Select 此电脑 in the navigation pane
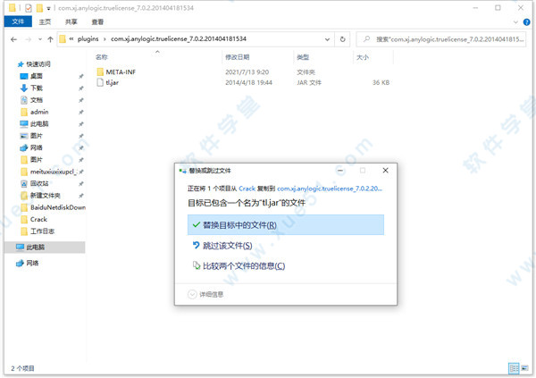Image resolution: width=536 pixels, height=378 pixels. click(x=39, y=246)
